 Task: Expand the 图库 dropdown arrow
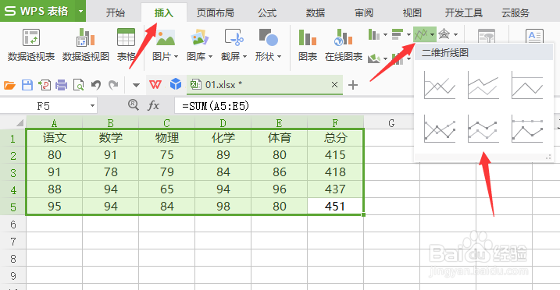click(210, 57)
